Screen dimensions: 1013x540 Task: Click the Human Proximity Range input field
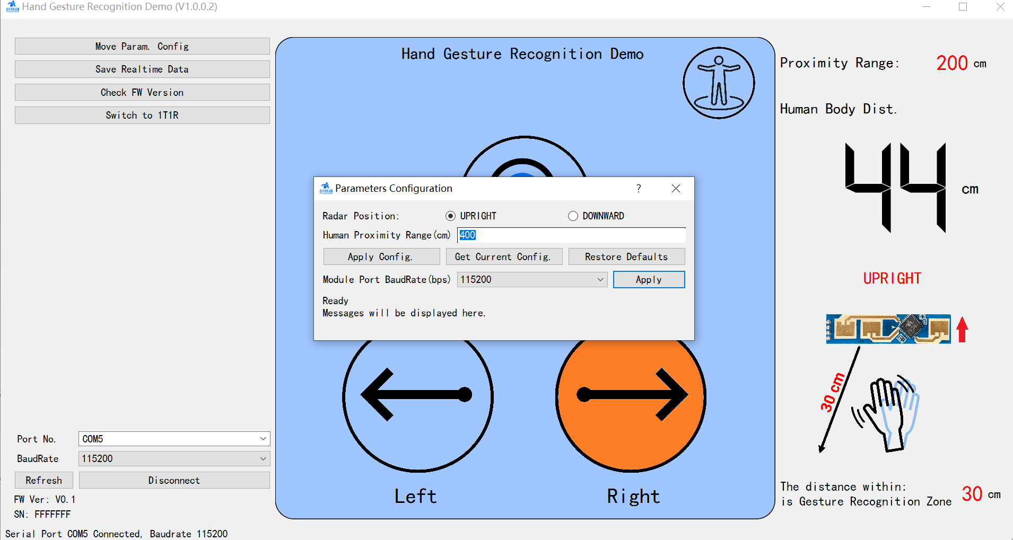pos(571,235)
